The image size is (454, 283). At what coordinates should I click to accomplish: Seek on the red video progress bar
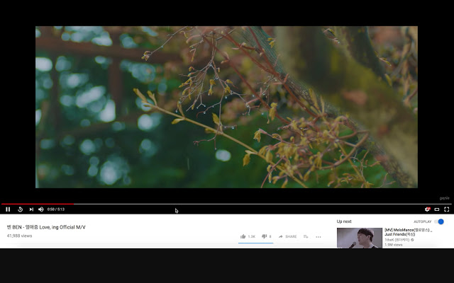[227, 204]
